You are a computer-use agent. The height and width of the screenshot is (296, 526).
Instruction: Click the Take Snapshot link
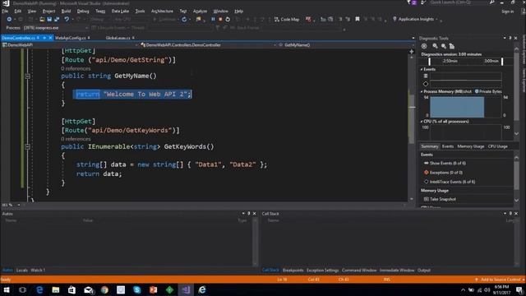click(x=443, y=199)
